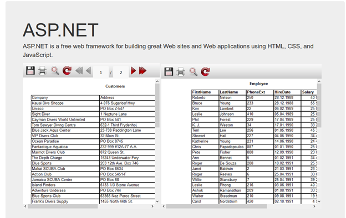The image size is (346, 218).
Task: Click the Ramanathan last name cell
Action: point(232,190)
